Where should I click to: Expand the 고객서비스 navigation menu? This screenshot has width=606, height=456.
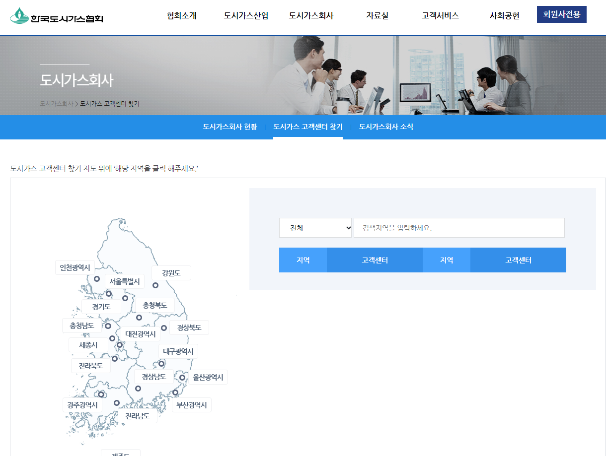(439, 15)
